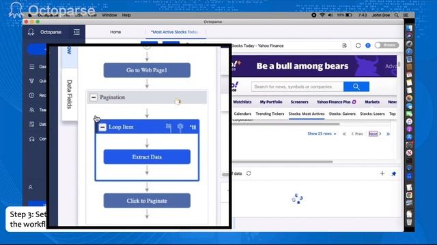Click the headset contact icon in the sidebar
This screenshot has width=437, height=245.
(x=32, y=139)
